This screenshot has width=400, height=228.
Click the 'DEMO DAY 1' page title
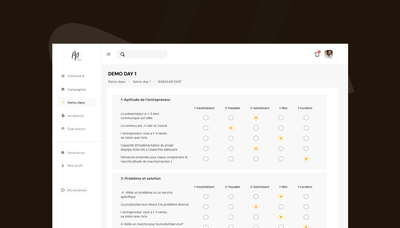(122, 74)
